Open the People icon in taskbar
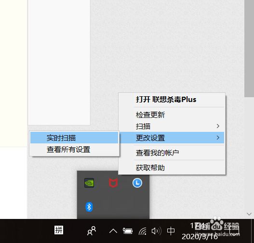 [92, 230]
